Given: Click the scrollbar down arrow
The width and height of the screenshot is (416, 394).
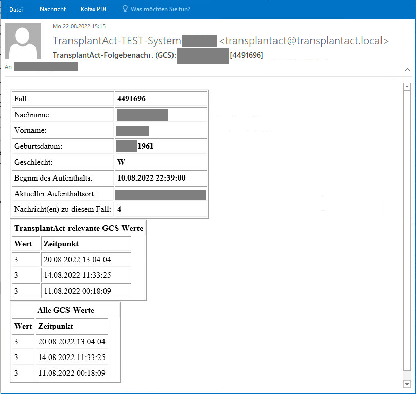Looking at the screenshot, I should point(406,384).
